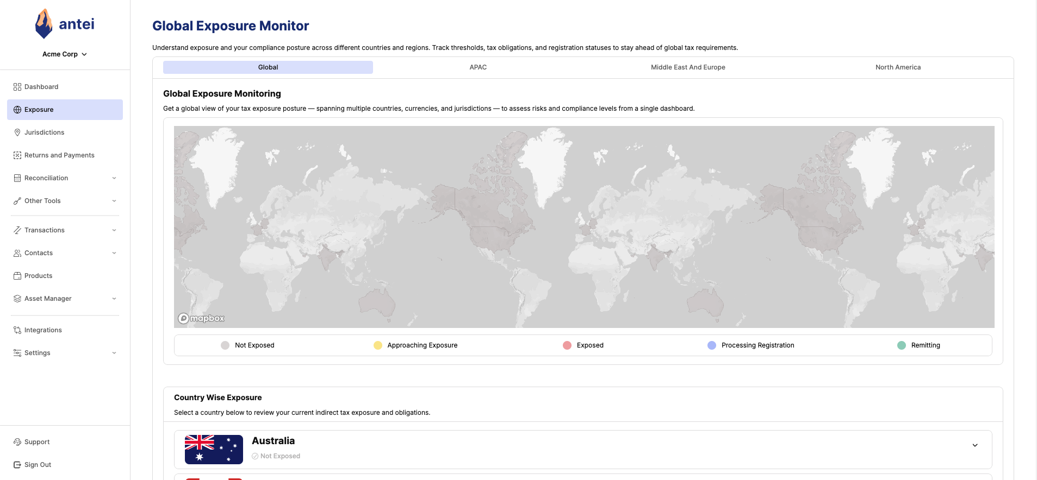Click the Integrations icon in sidebar
This screenshot has height=480, width=1037.
[17, 330]
